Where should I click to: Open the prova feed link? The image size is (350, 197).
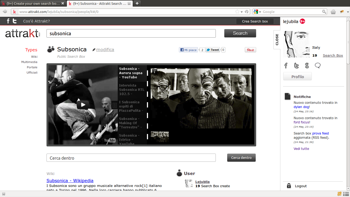(x=321, y=133)
